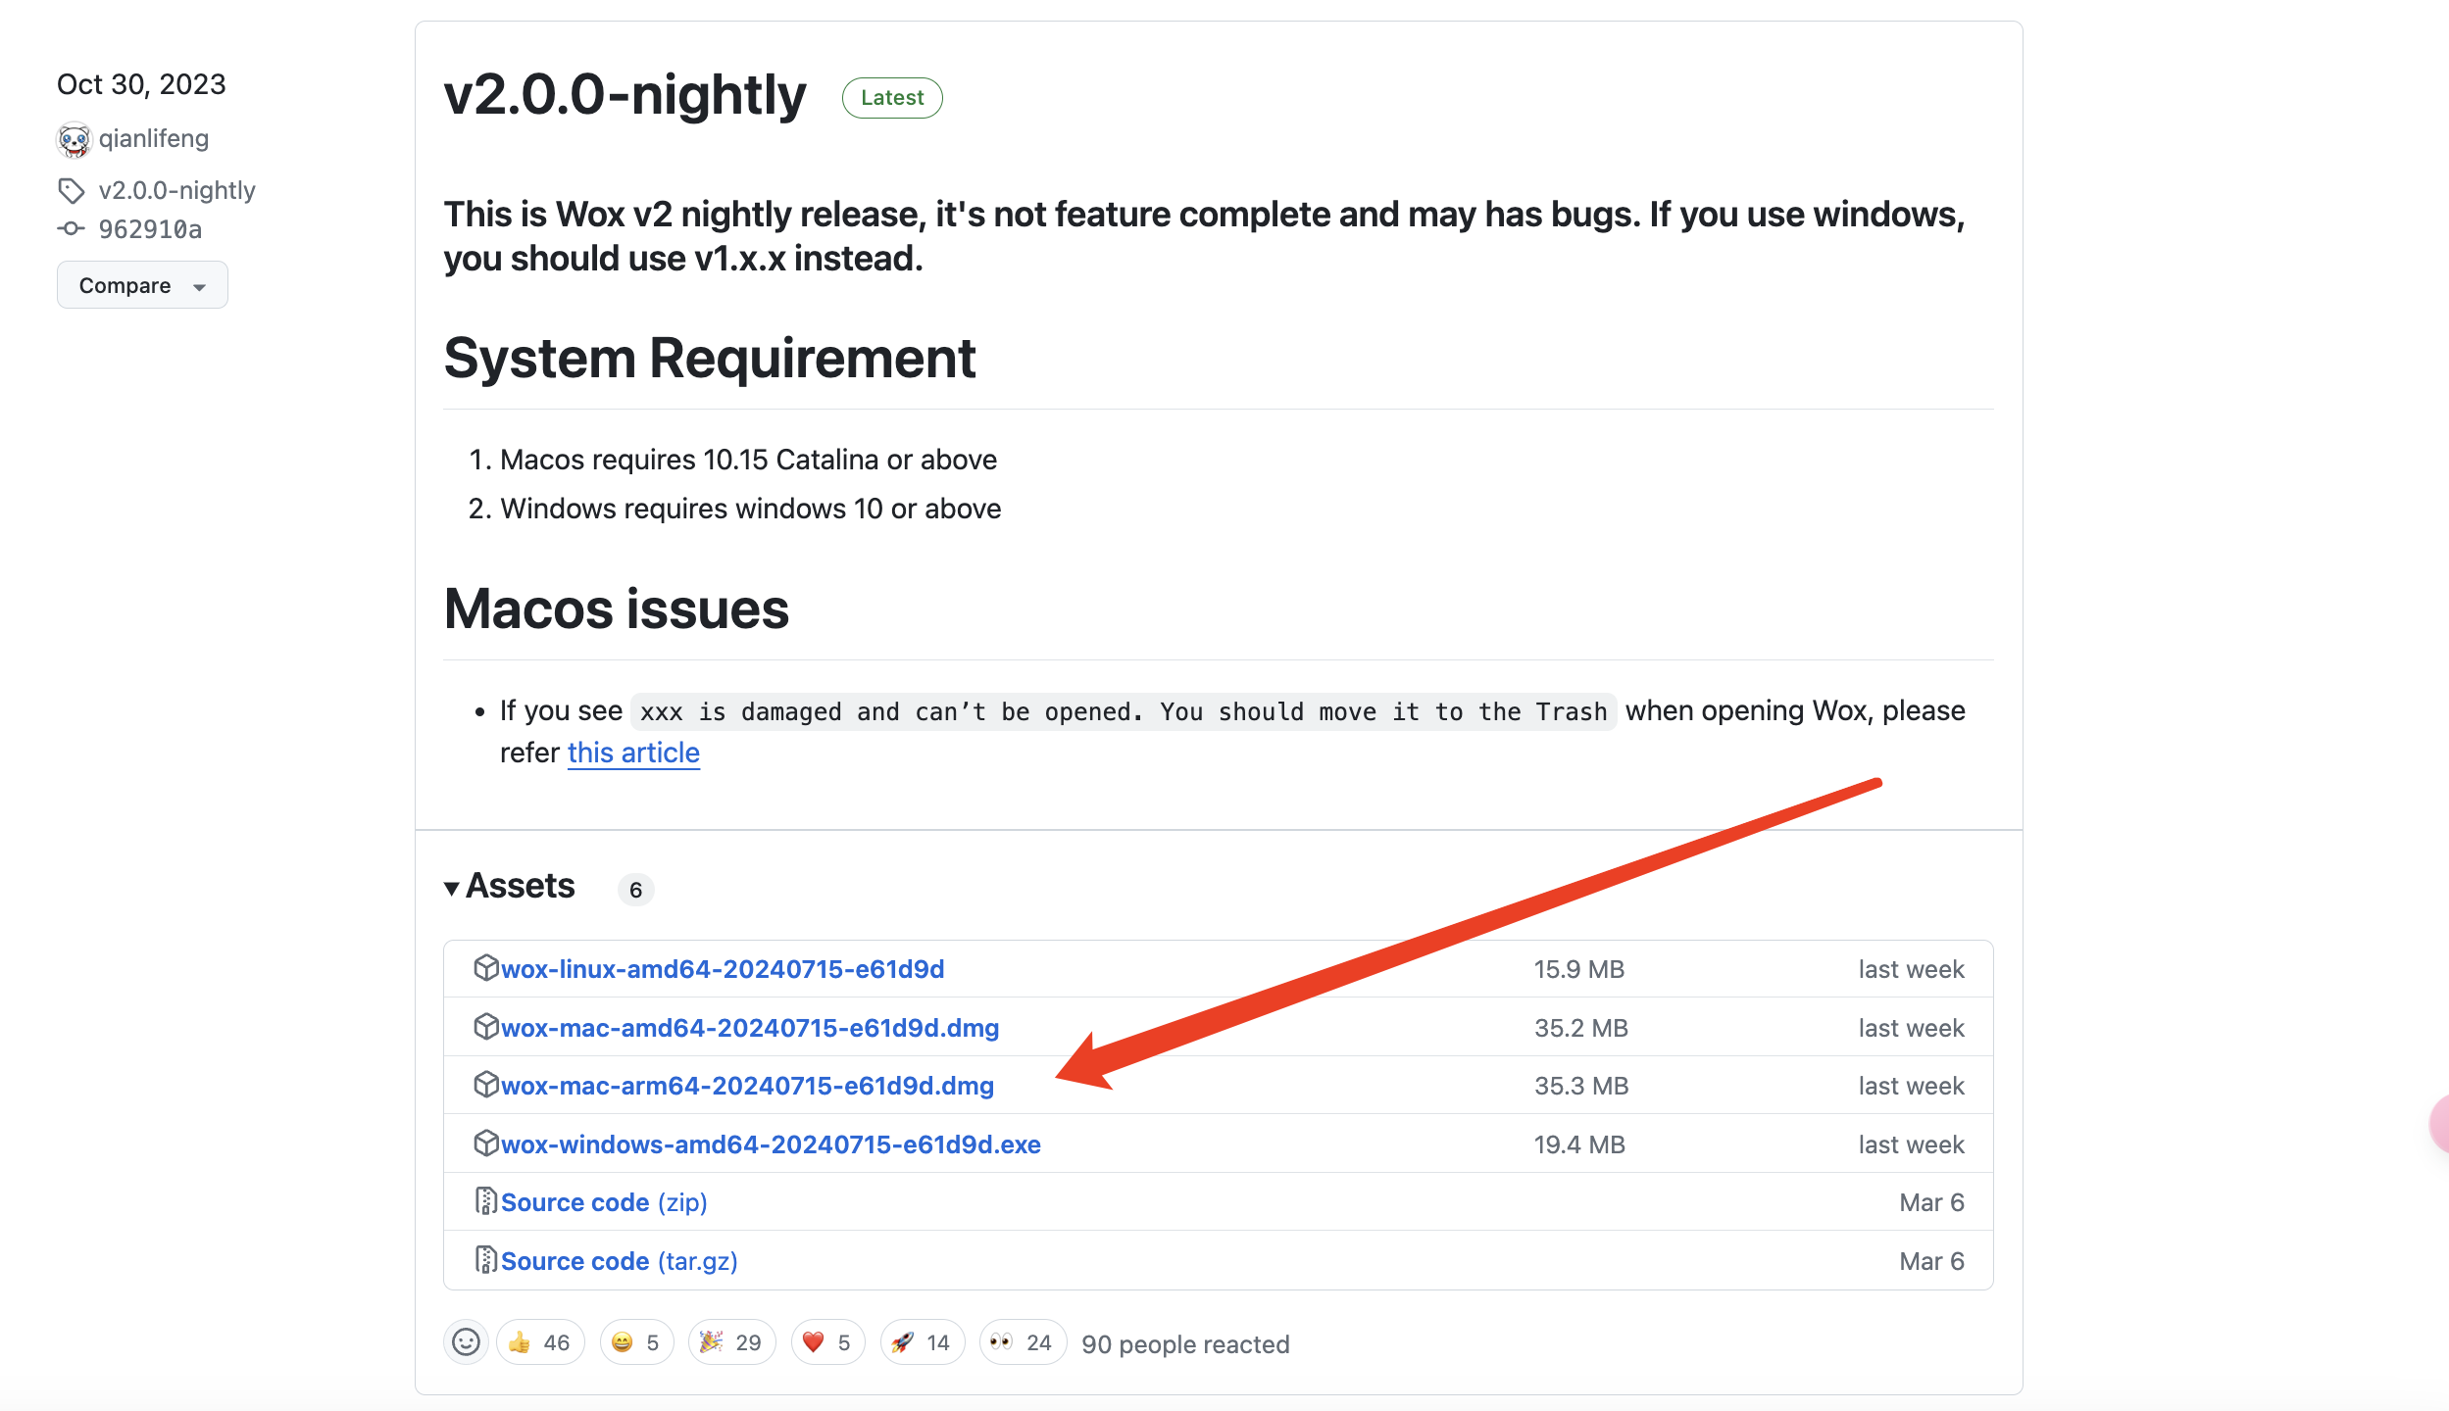2449x1411 pixels.
Task: Open commit 962910a
Action: [x=150, y=229]
